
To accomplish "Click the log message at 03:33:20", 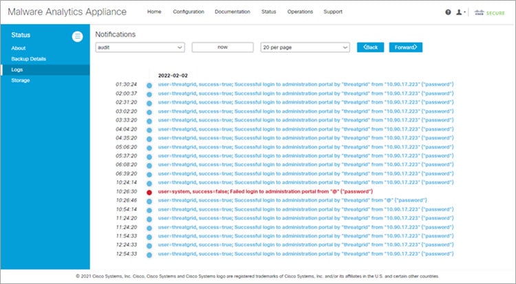I will tap(305, 120).
